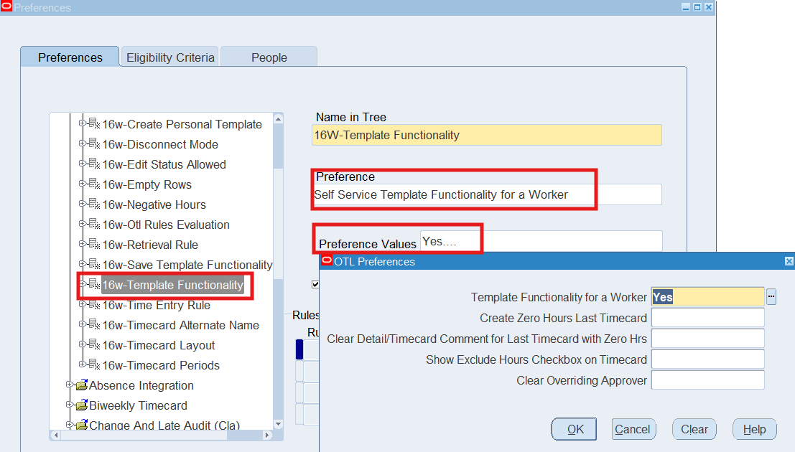Click the Cancel button
795x452 pixels.
(x=633, y=429)
